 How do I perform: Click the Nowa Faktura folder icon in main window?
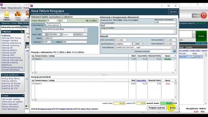click(x=6, y=14)
